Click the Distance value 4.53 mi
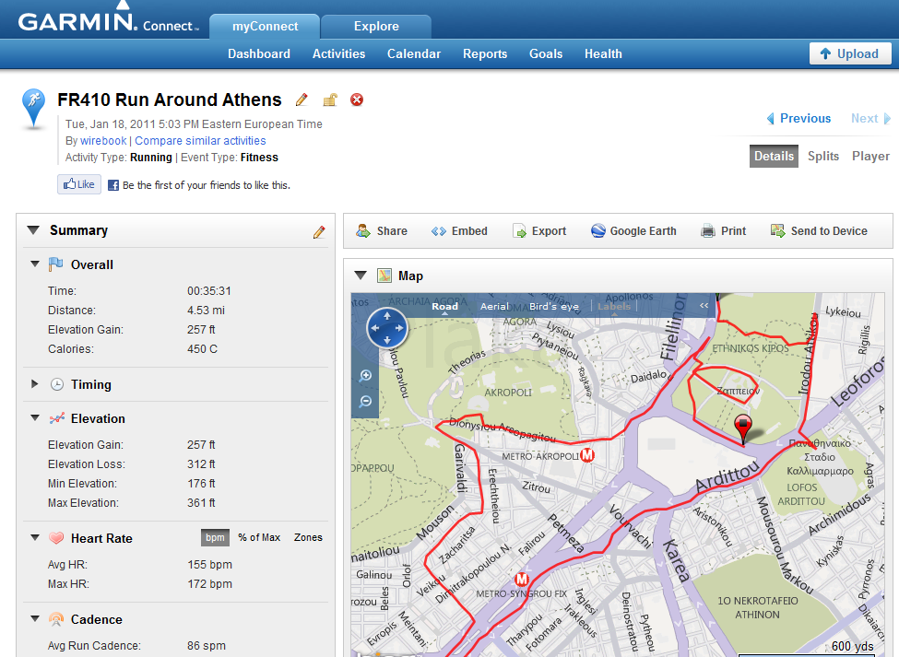This screenshot has width=899, height=657. [x=206, y=311]
